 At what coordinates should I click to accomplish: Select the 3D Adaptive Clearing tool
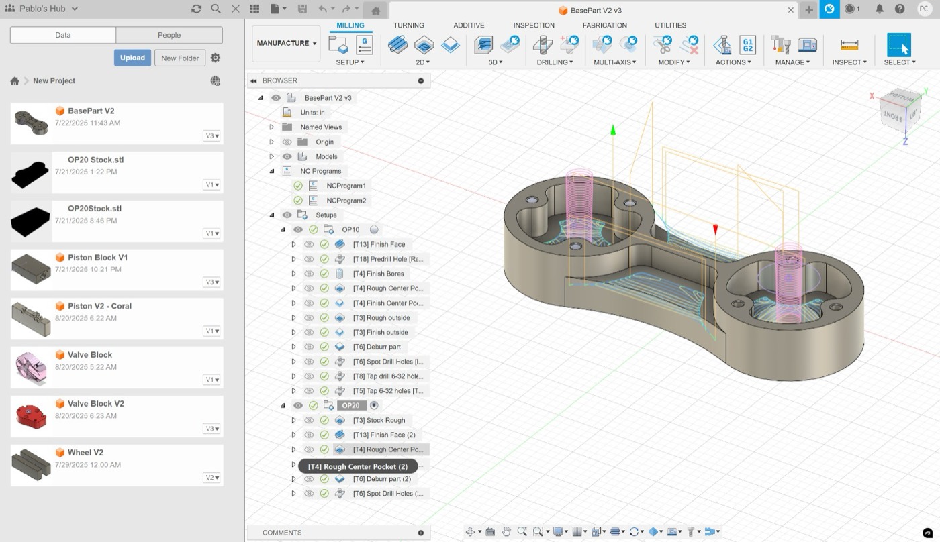483,45
